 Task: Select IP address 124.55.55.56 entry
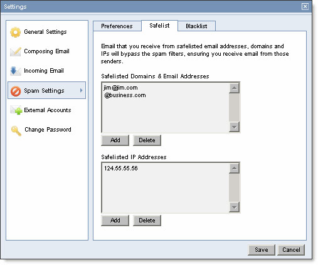[121, 169]
